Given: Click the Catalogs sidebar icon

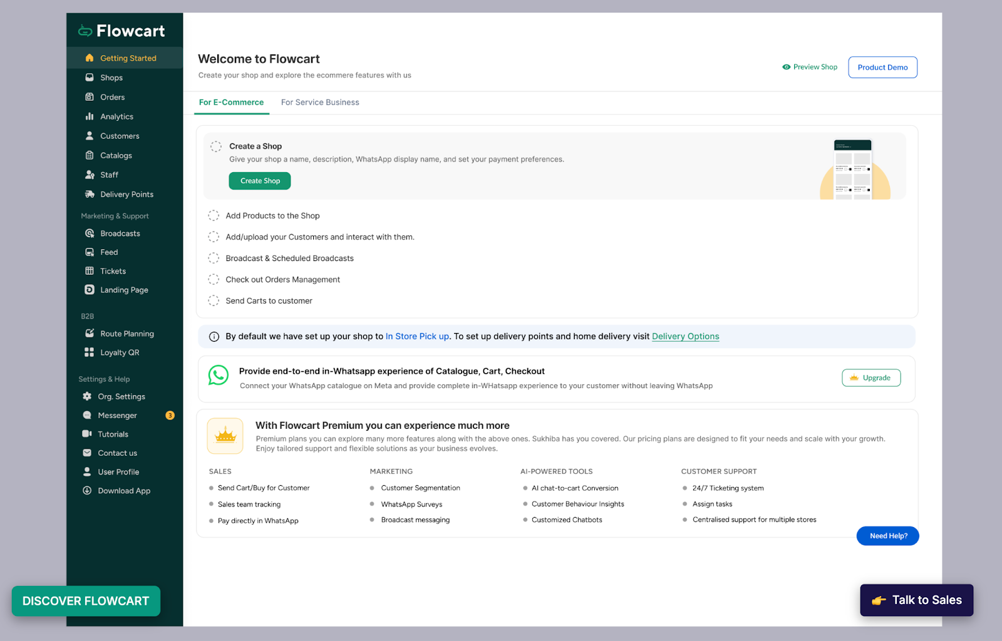Looking at the screenshot, I should [x=90, y=155].
